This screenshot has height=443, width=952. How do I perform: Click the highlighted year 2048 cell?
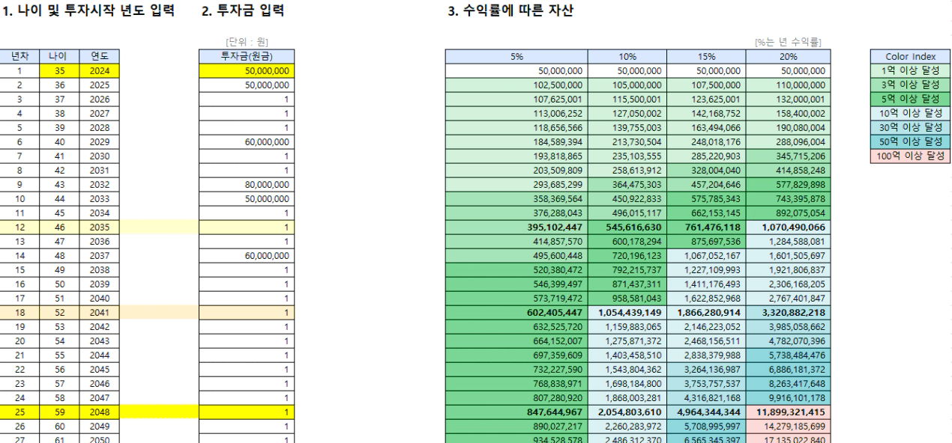[x=99, y=411]
